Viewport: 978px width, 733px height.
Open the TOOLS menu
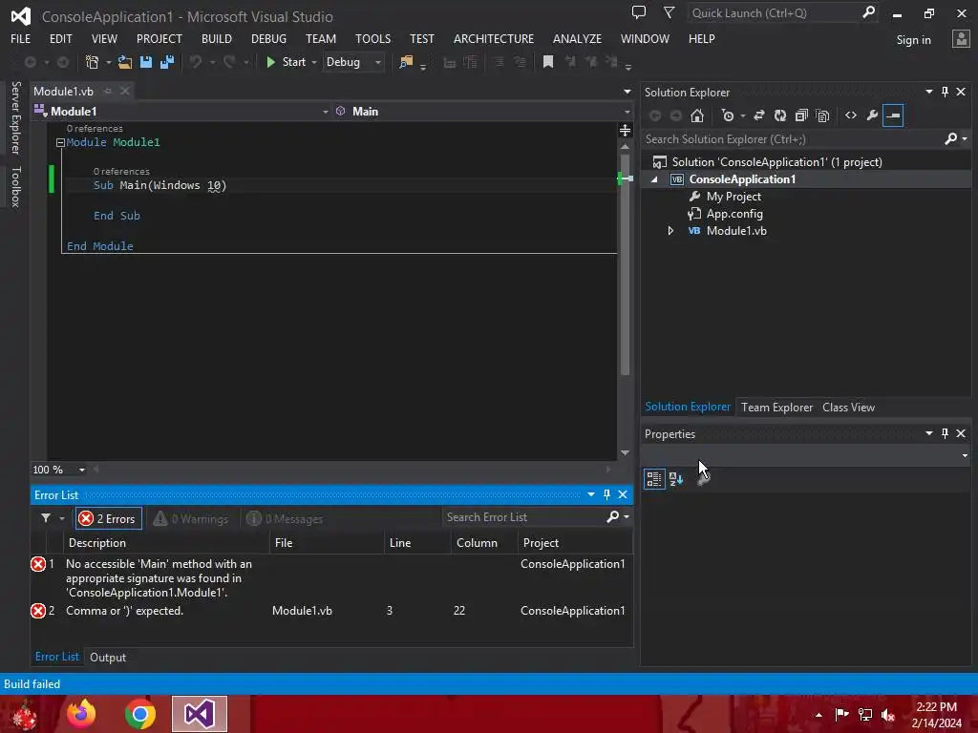pos(373,38)
